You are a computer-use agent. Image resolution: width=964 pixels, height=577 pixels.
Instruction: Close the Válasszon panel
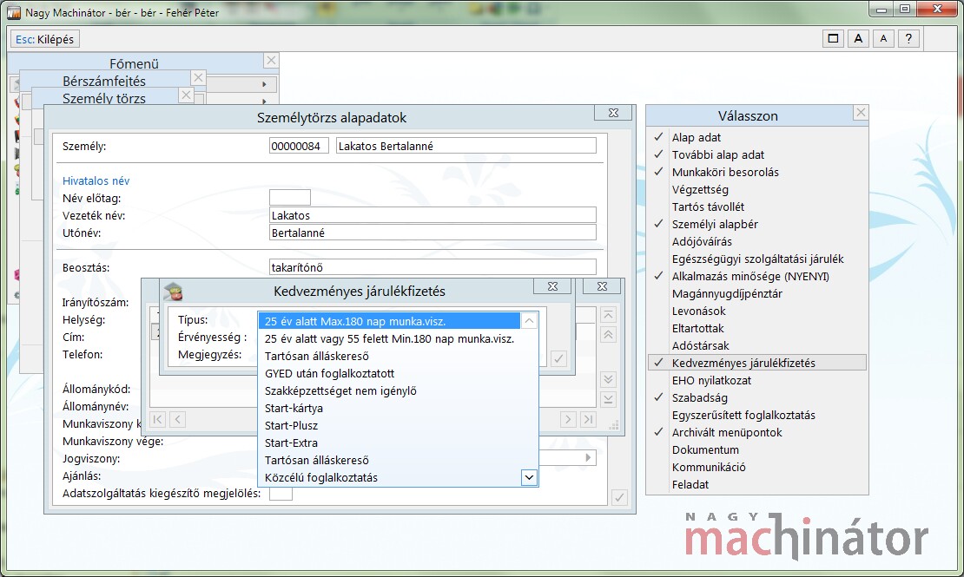pyautogui.click(x=861, y=113)
